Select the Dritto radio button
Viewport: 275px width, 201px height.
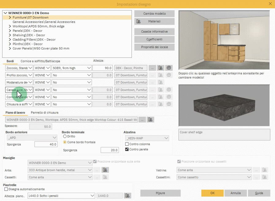pyautogui.click(x=65, y=136)
